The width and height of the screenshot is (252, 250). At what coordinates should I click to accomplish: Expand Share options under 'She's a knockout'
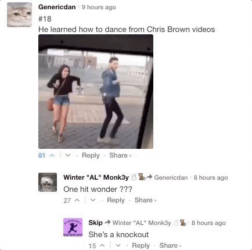click(x=170, y=245)
